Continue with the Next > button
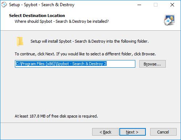 [x=132, y=132]
